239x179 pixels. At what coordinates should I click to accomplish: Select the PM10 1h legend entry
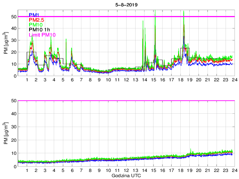coord(40,30)
